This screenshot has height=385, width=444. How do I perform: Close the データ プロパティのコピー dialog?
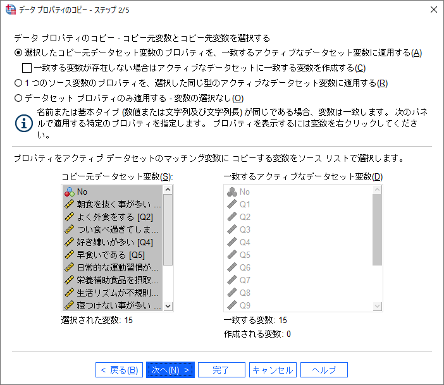pos(433,9)
